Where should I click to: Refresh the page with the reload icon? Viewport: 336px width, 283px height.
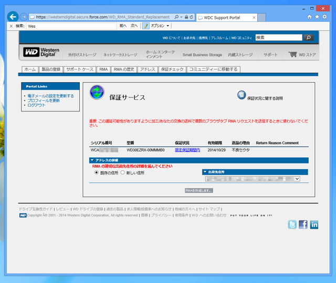pyautogui.click(x=191, y=17)
